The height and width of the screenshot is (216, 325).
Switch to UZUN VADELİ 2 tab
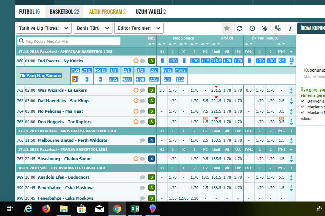click(151, 12)
